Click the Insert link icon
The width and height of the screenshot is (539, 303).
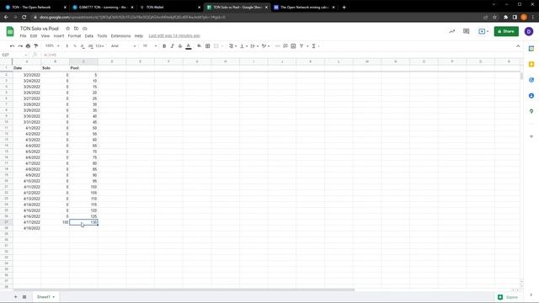click(x=277, y=46)
